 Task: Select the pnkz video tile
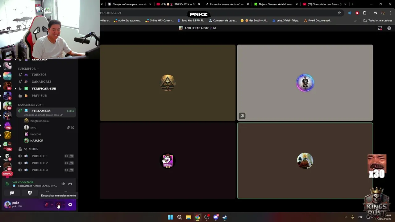point(305,83)
